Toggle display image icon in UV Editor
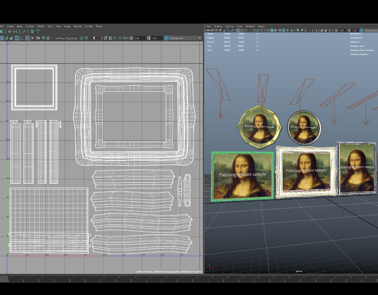Image resolution: width=378 pixels, height=295 pixels. point(43,38)
